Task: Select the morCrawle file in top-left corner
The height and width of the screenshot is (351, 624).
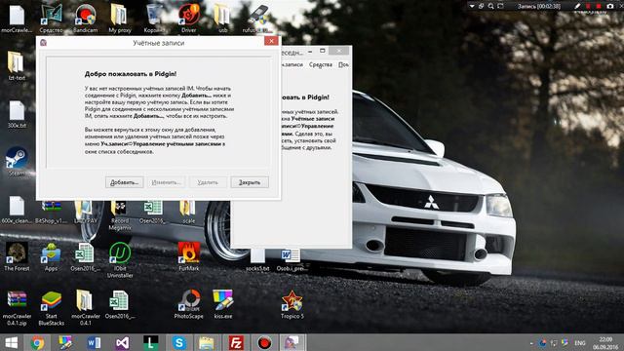Action: (17, 19)
